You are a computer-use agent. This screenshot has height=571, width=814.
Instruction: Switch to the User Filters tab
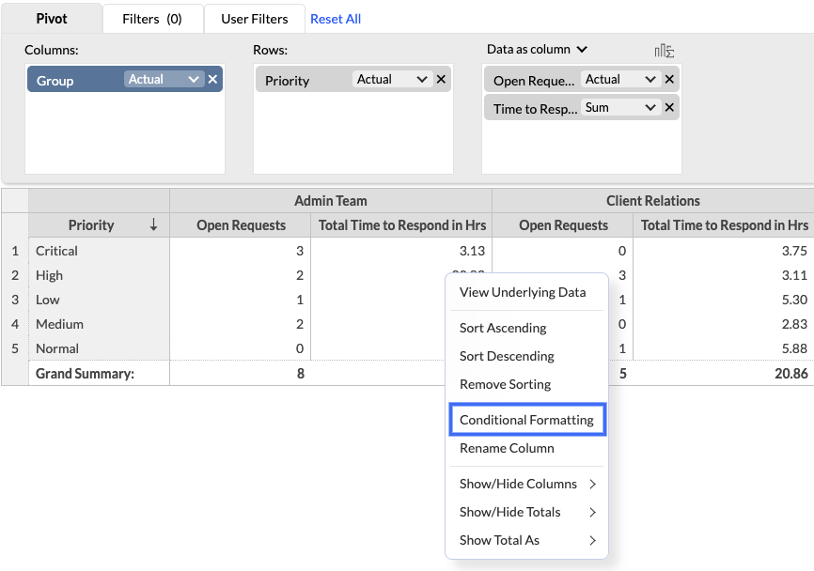(x=254, y=19)
